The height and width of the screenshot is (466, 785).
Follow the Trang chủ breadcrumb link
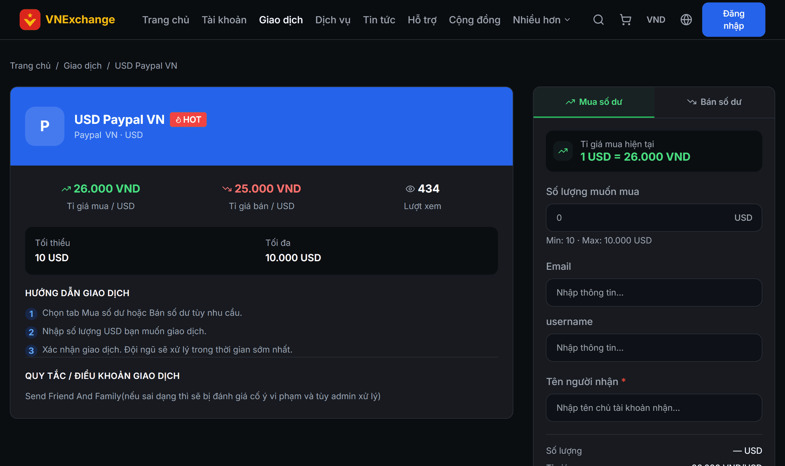[30, 66]
